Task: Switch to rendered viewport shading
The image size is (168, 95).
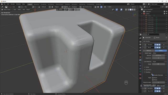Action: (x=135, y=9)
